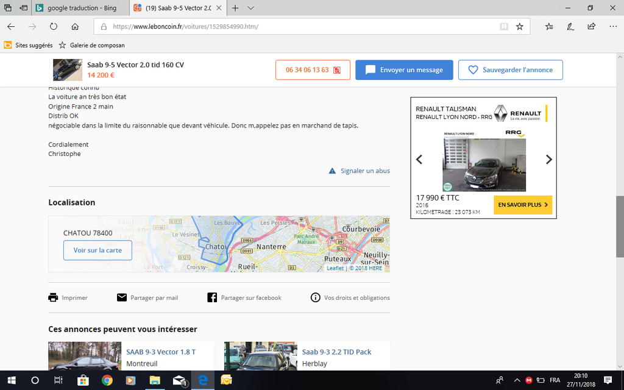Share this page using the share icon
This screenshot has height=390, width=624.
[591, 27]
